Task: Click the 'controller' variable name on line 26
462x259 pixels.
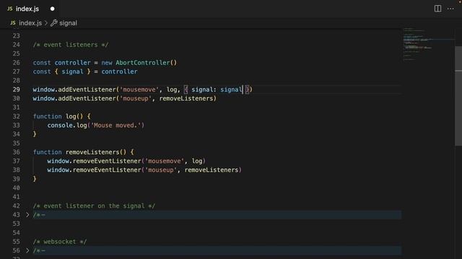Action: 72,63
